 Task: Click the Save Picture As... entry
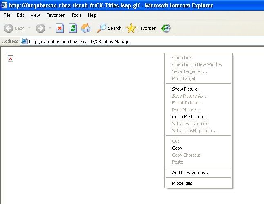click(198, 96)
